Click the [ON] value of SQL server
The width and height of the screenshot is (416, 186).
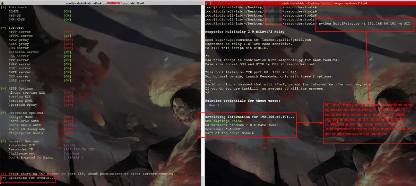pyautogui.click(x=68, y=56)
